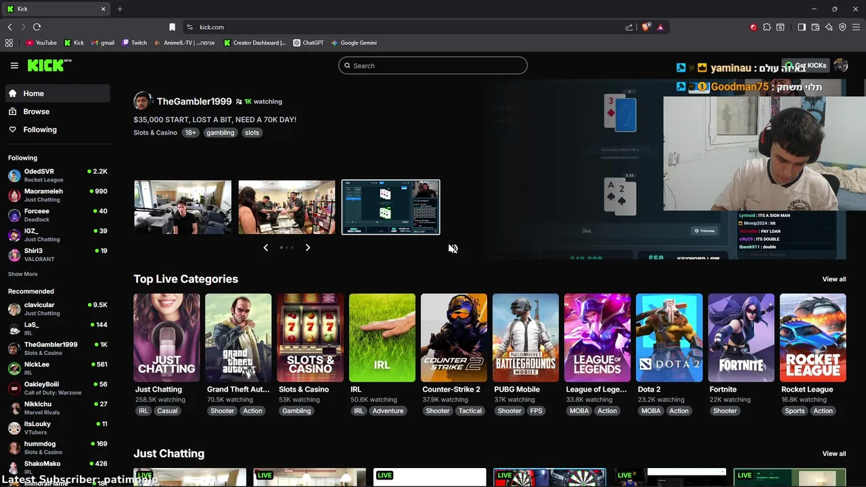Image resolution: width=866 pixels, height=487 pixels.
Task: Open the Google Gemini bookmark
Action: point(354,43)
